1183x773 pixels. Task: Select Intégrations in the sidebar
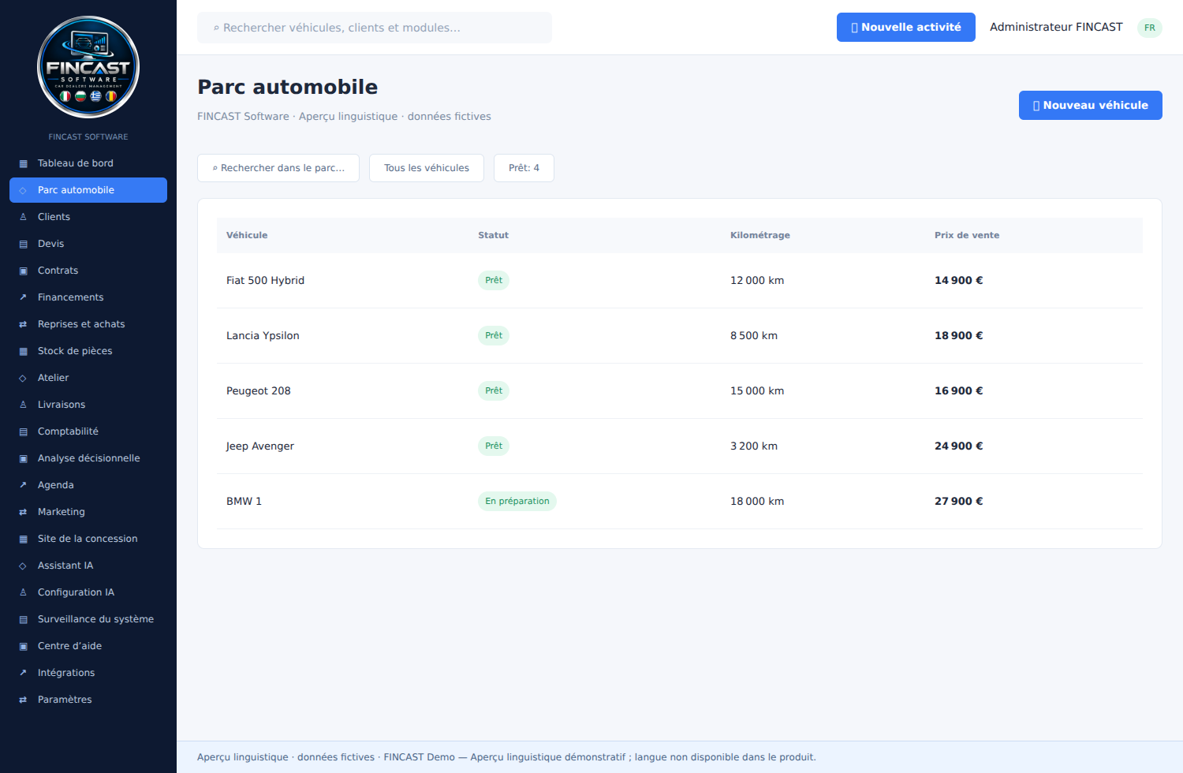tap(88, 673)
